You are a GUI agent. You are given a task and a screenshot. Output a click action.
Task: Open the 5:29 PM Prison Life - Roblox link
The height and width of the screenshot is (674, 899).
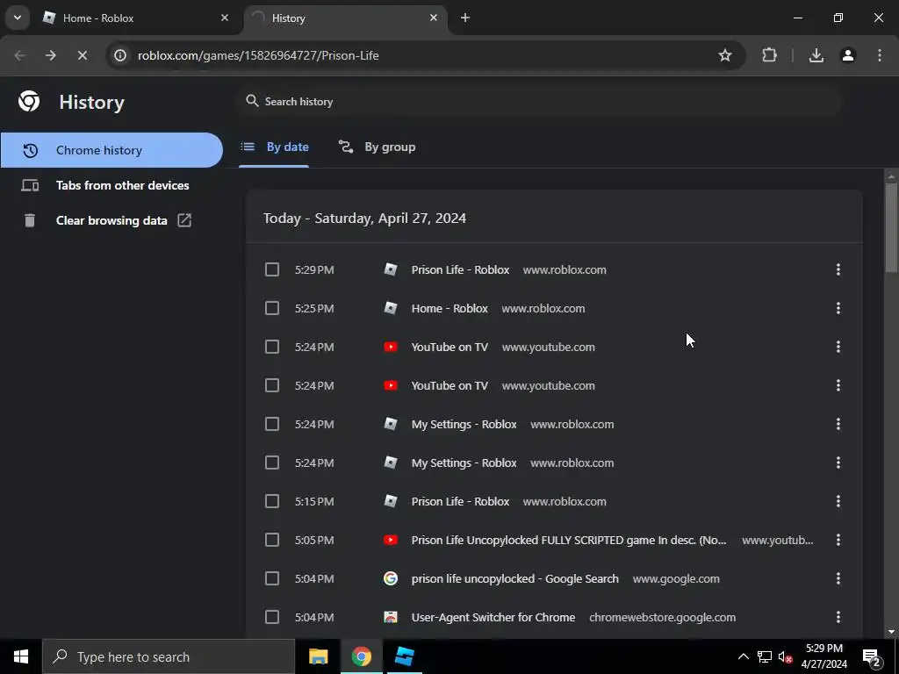point(460,269)
